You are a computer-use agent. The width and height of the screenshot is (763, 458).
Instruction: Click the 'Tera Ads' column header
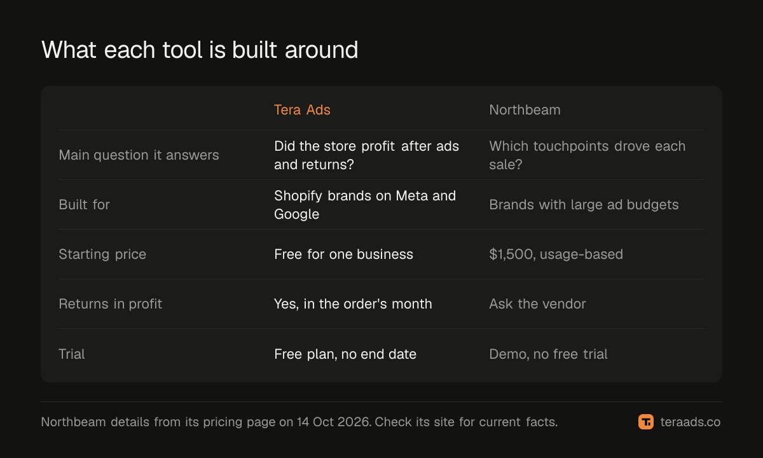302,109
